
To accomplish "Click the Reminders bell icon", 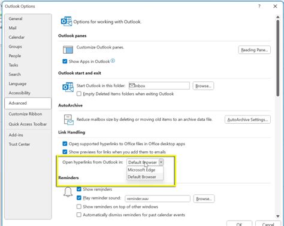I will tap(68, 192).
